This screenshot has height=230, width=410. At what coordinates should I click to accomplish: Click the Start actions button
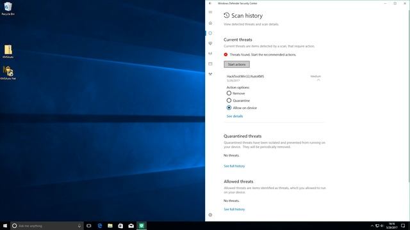click(x=236, y=64)
